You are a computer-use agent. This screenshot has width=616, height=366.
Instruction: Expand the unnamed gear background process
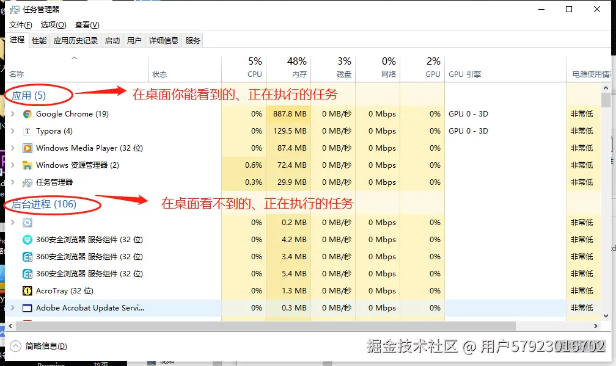13,223
